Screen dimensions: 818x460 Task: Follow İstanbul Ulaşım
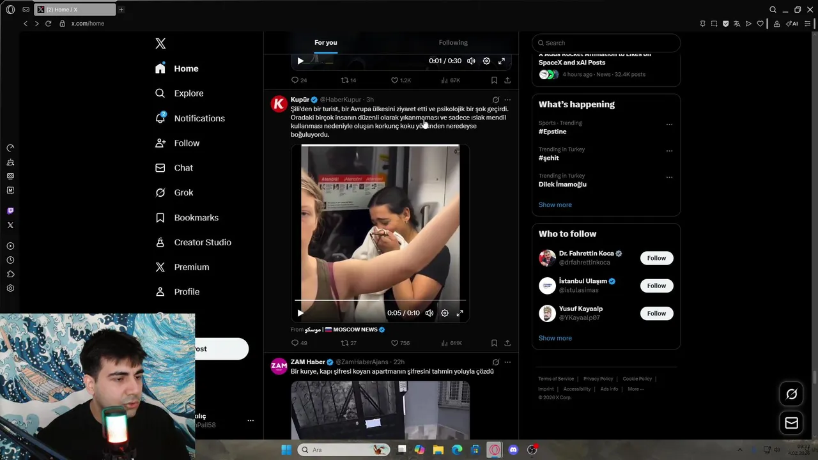[x=656, y=286]
